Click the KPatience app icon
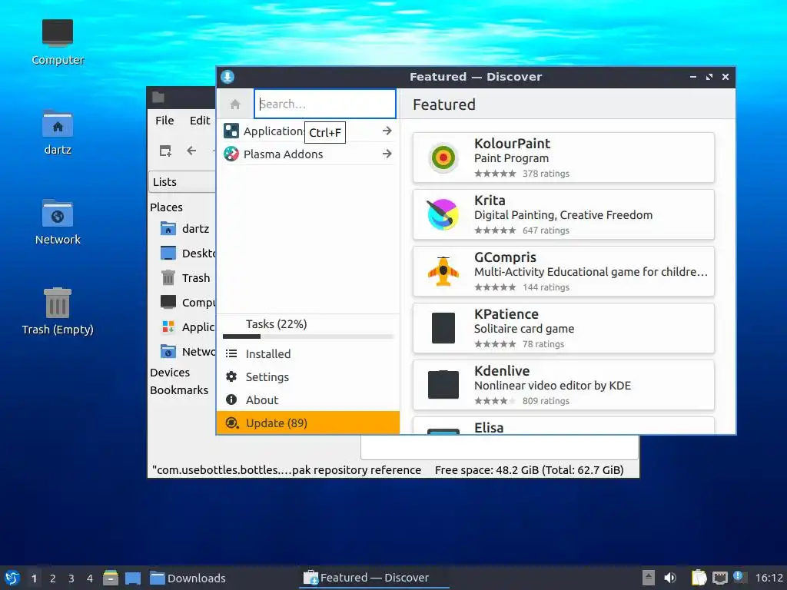This screenshot has height=590, width=787. [443, 328]
